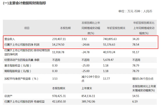161x107 pixels.
Task: Click the 项目 column header
Action: tap(27, 28)
